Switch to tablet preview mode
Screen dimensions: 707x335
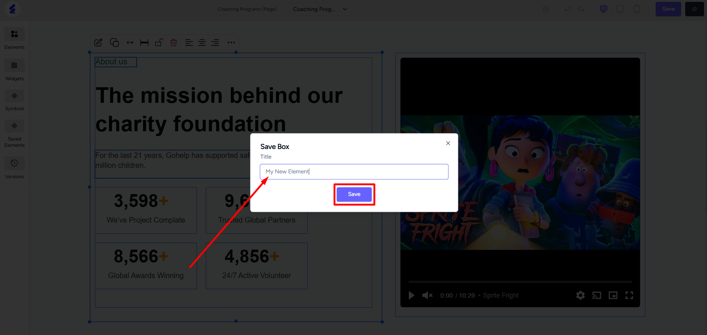click(620, 9)
